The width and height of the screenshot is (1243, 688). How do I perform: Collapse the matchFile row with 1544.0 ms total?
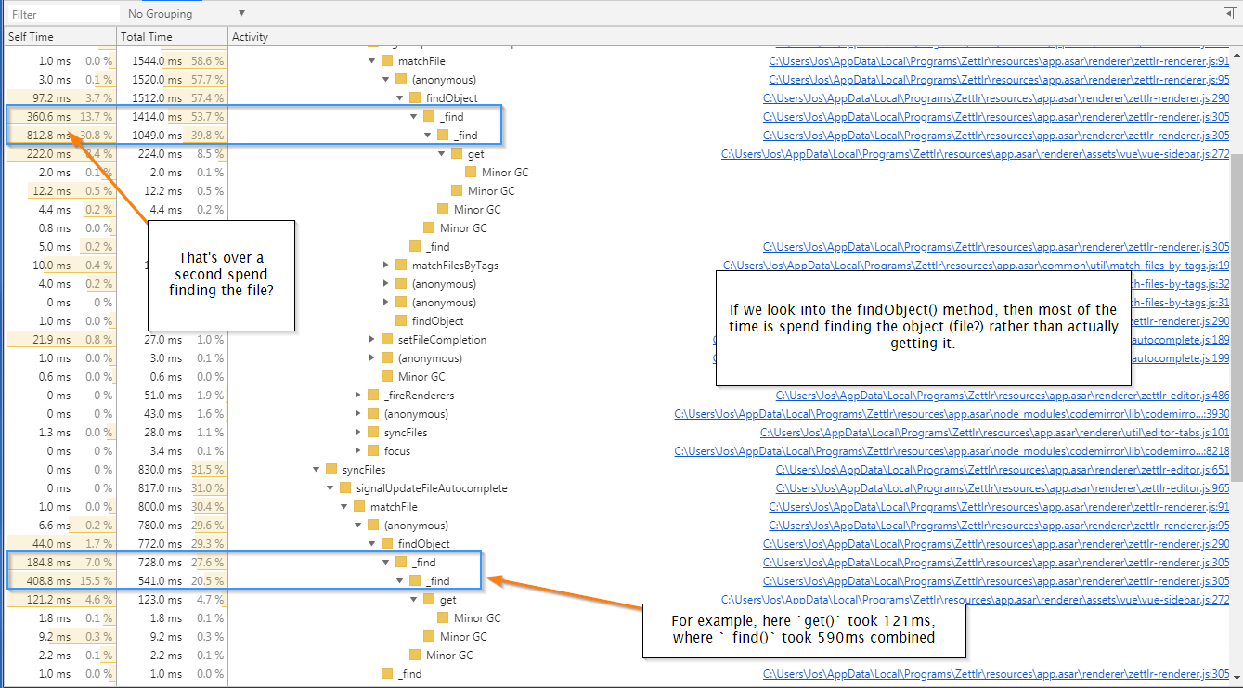[x=372, y=60]
